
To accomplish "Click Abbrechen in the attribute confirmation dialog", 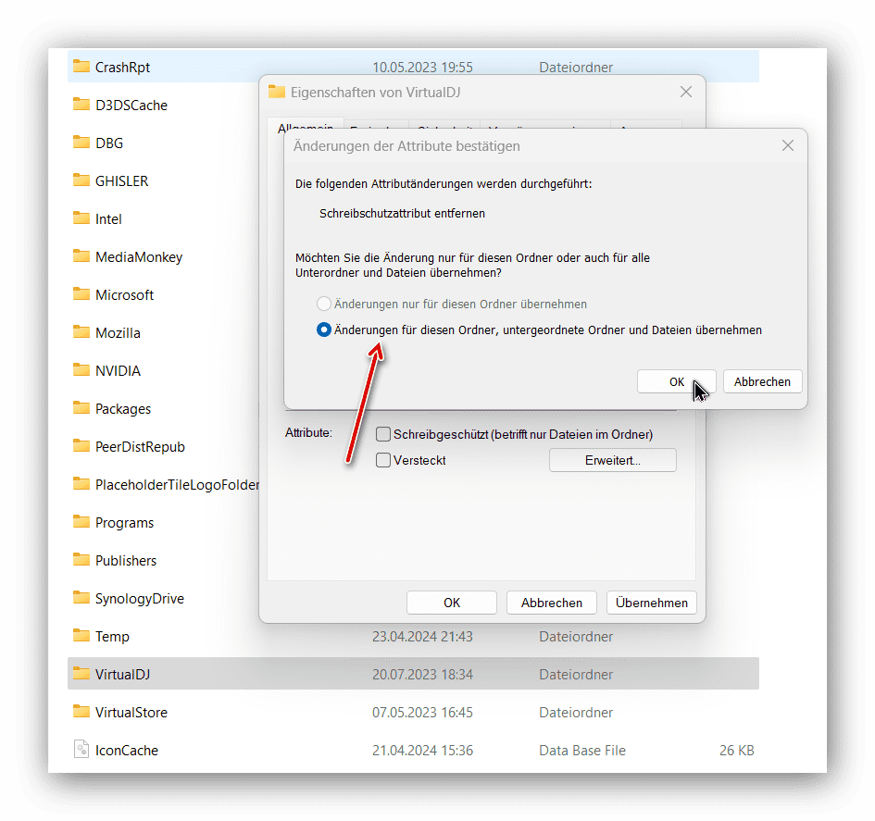I will coord(762,381).
